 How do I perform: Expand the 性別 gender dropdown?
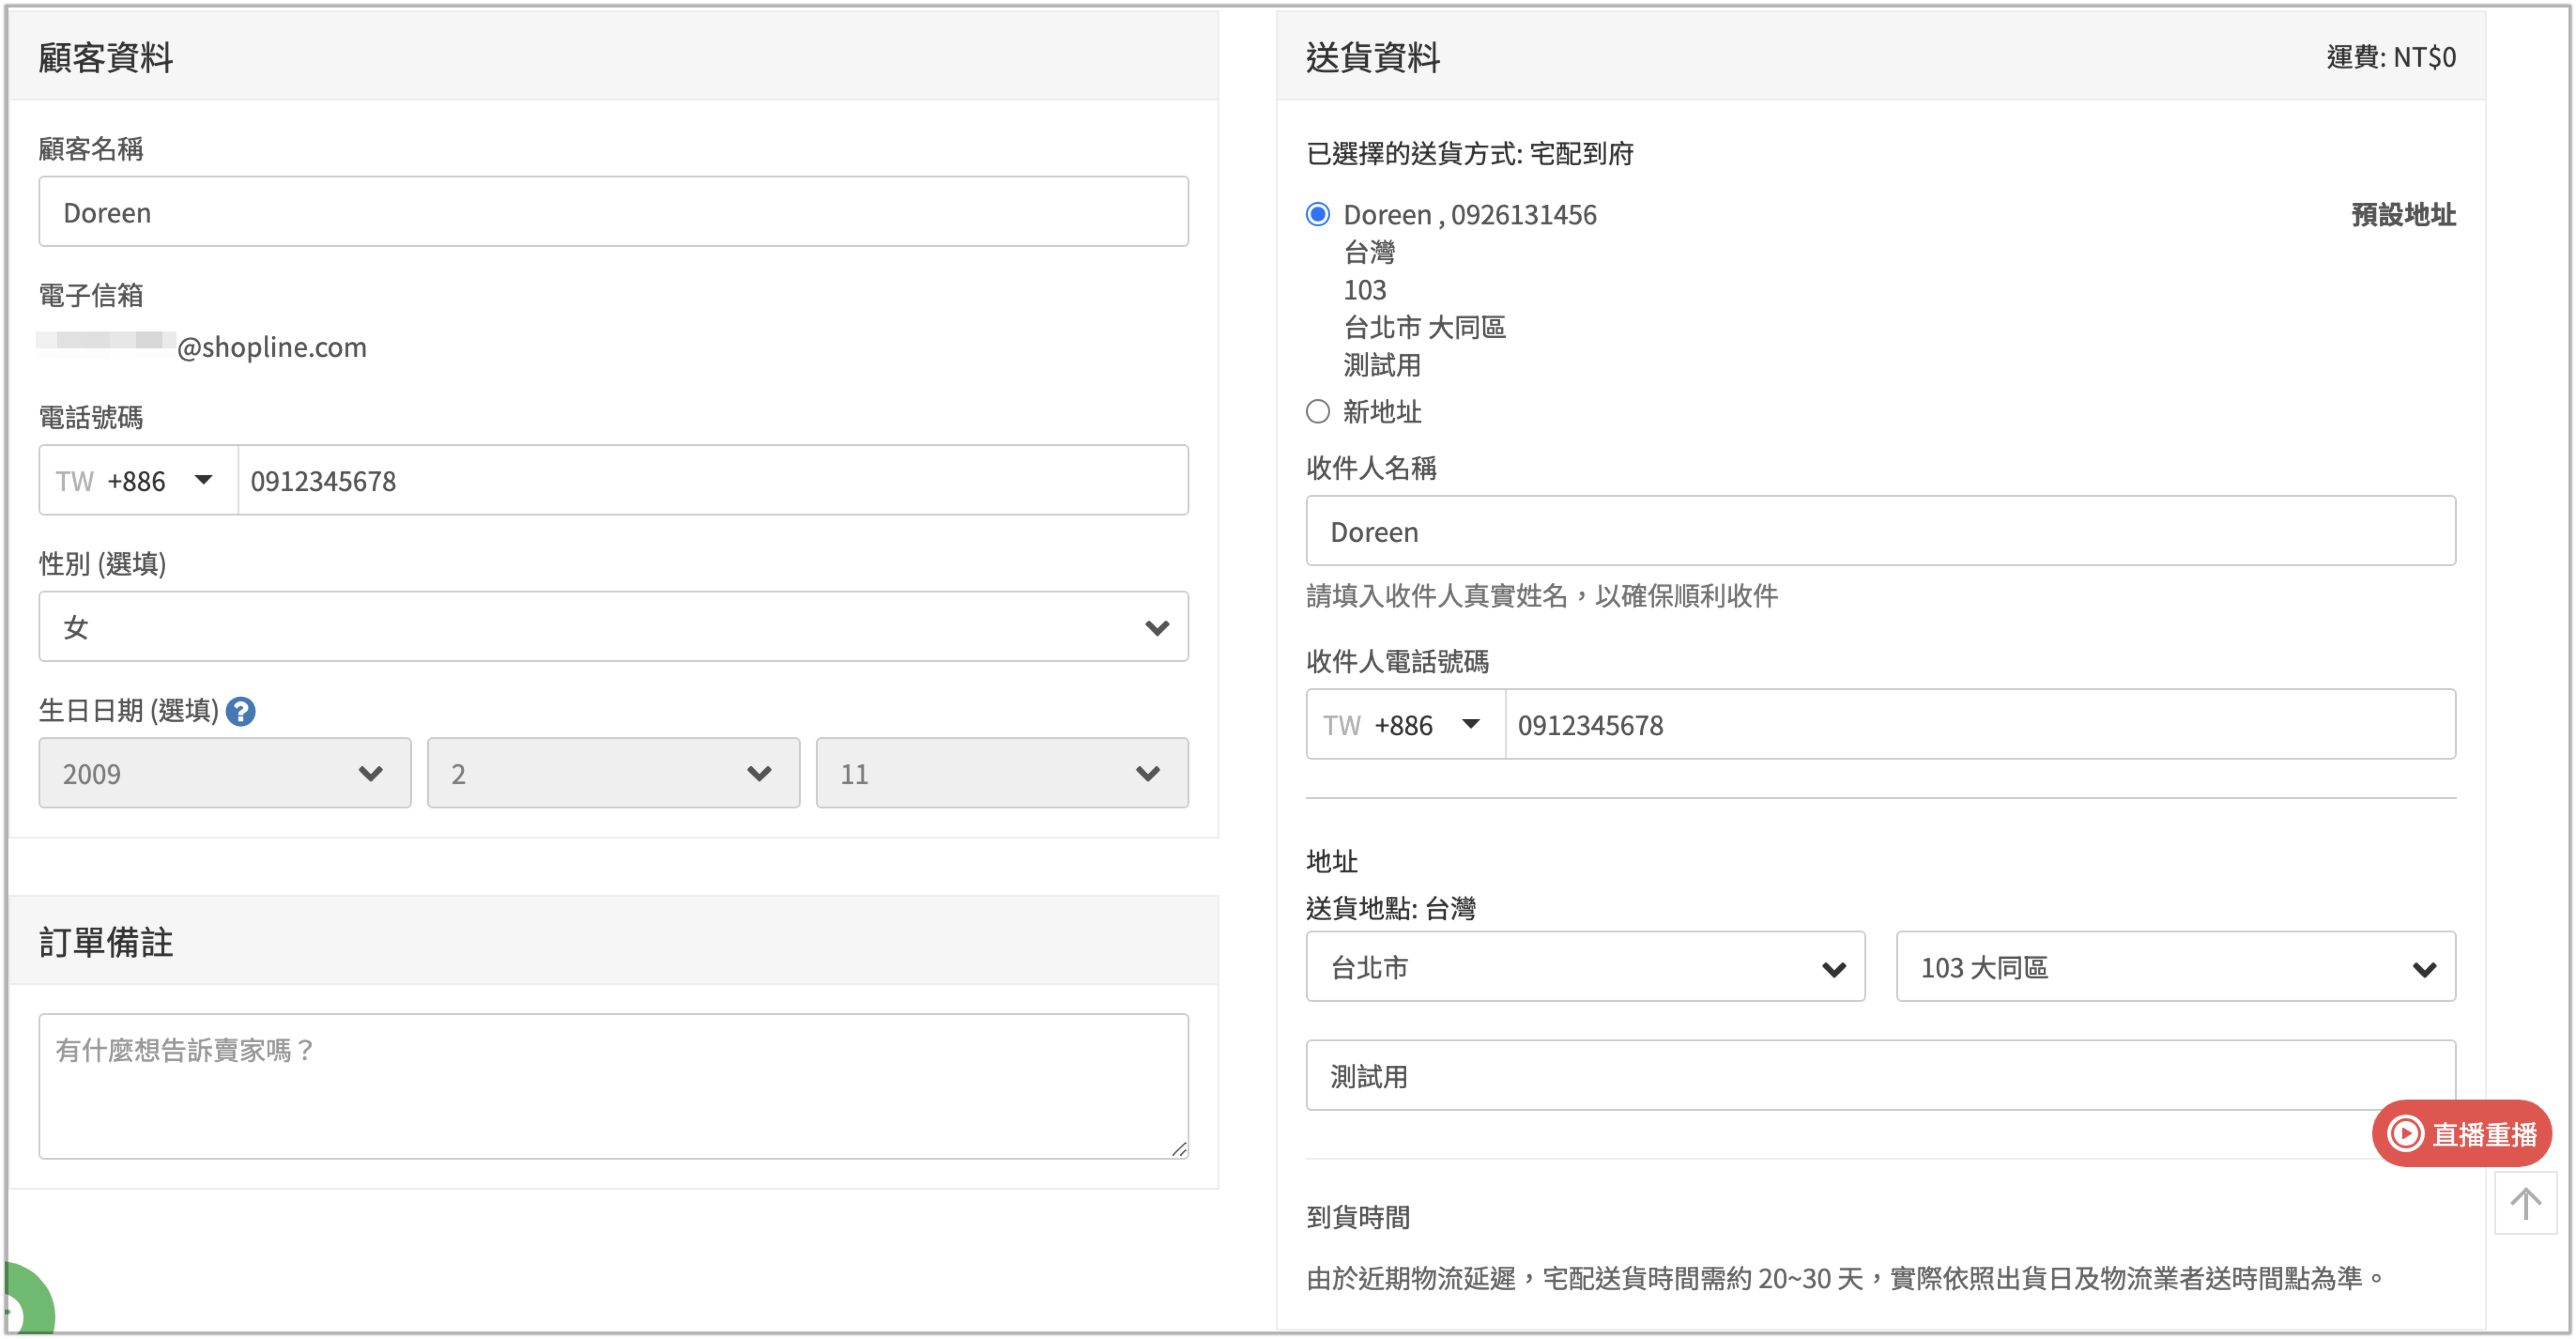click(x=613, y=627)
